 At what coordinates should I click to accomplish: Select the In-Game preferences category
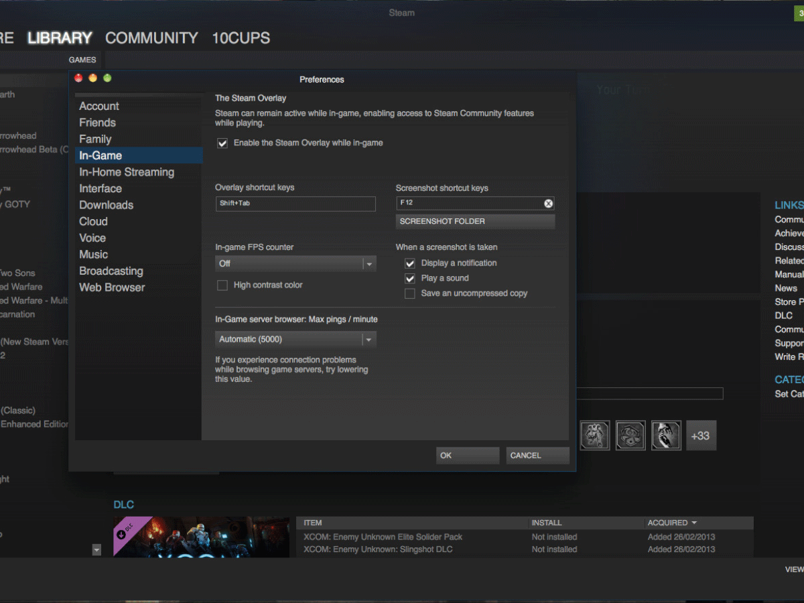(139, 155)
